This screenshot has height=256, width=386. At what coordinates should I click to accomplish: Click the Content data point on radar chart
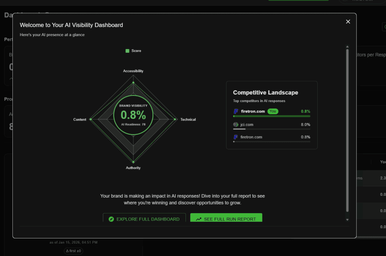pos(90,119)
